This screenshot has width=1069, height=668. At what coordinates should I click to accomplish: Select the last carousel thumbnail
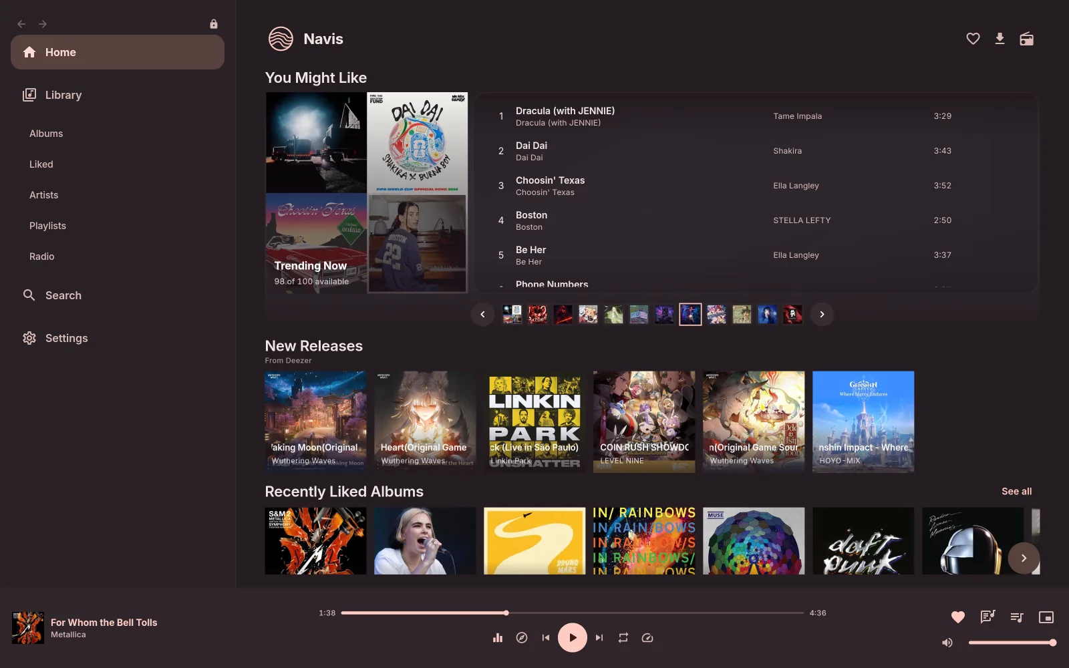[x=792, y=314]
